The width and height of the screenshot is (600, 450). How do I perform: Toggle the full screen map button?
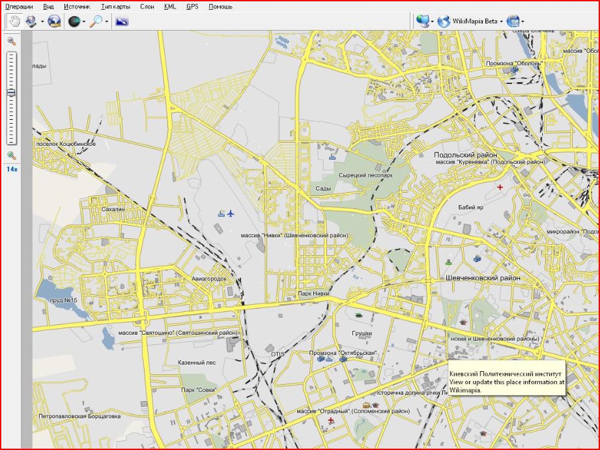pyautogui.click(x=122, y=21)
